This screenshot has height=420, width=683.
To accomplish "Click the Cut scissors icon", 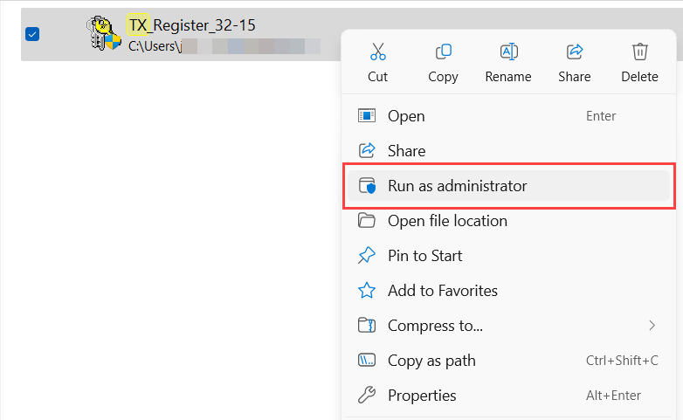I will coord(377,52).
